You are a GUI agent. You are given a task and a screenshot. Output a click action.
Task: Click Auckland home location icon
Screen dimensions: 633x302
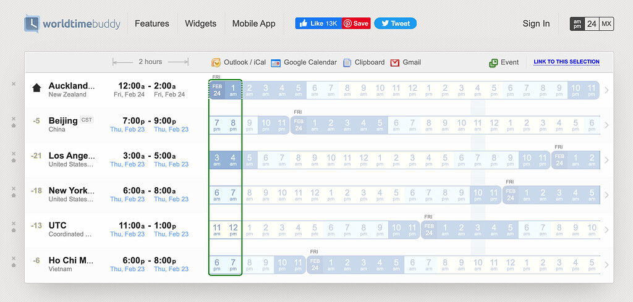point(36,87)
